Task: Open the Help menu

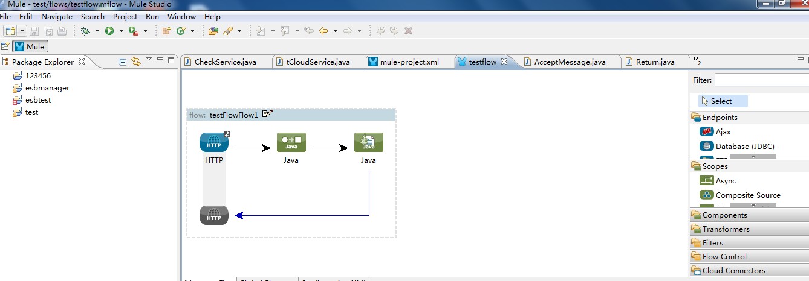Action: point(212,17)
